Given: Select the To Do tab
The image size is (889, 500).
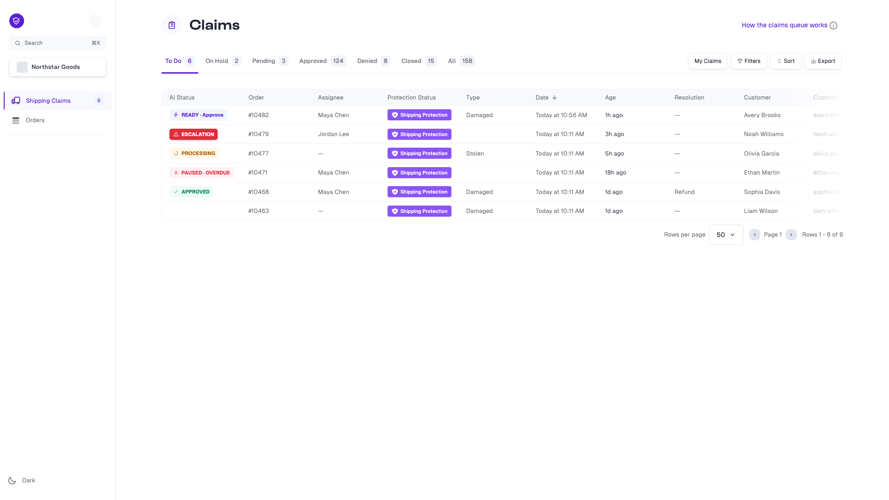Looking at the screenshot, I should point(180,61).
